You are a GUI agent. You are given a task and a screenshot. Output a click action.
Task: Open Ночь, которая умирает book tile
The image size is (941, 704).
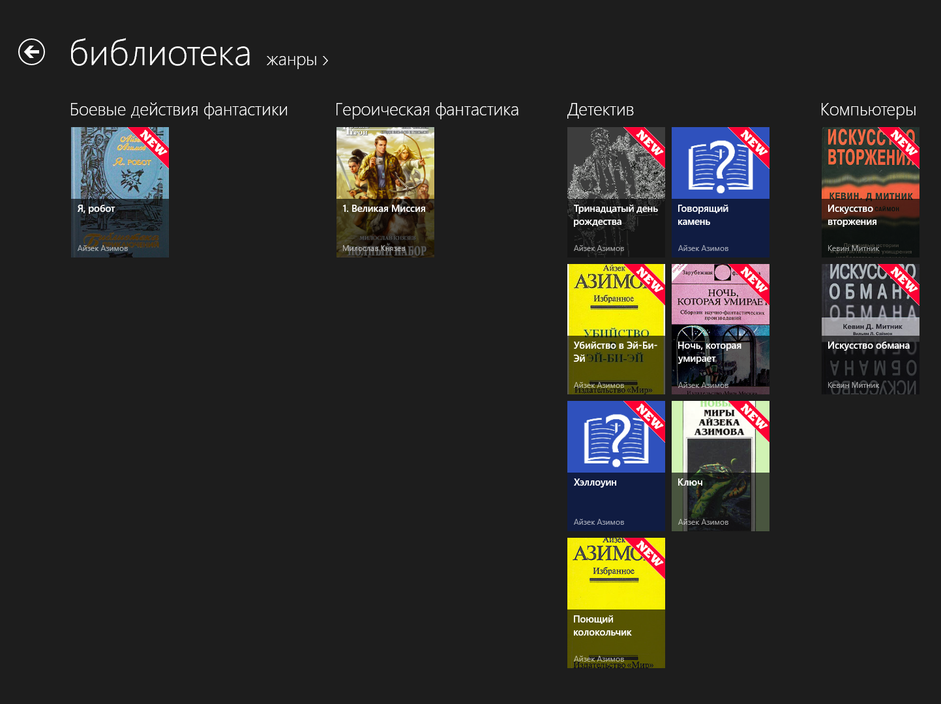tap(721, 329)
